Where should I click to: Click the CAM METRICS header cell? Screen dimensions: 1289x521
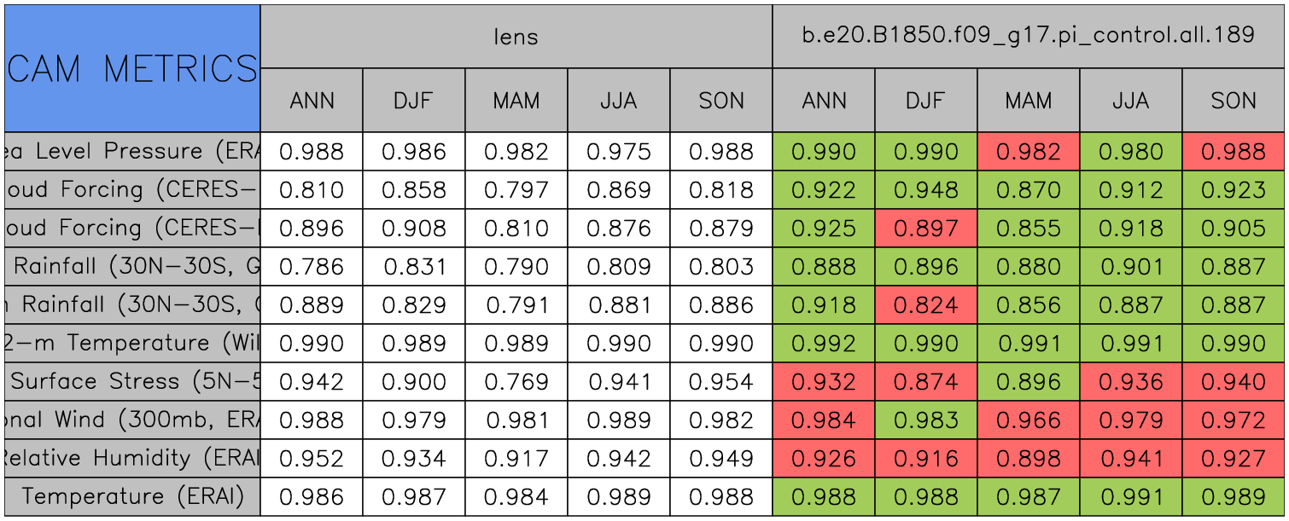132,68
